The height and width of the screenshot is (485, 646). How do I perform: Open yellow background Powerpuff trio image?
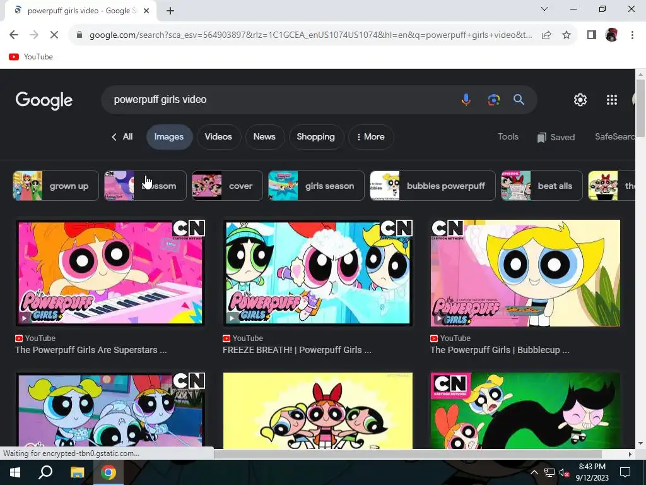(x=318, y=410)
